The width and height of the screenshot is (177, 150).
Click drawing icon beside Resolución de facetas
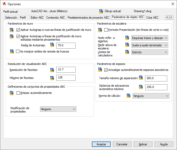click(x=52, y=70)
